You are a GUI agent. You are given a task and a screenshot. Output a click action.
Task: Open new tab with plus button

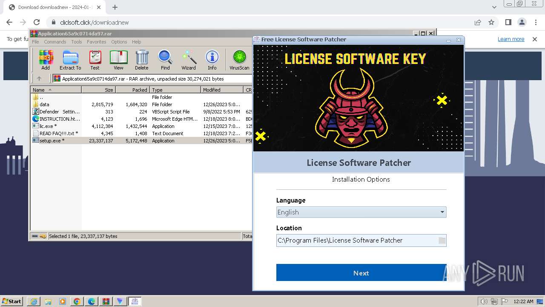(115, 7)
